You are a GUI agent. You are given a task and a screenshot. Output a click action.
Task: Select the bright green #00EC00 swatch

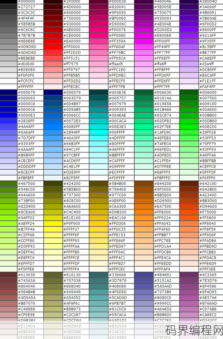tap(189, 126)
